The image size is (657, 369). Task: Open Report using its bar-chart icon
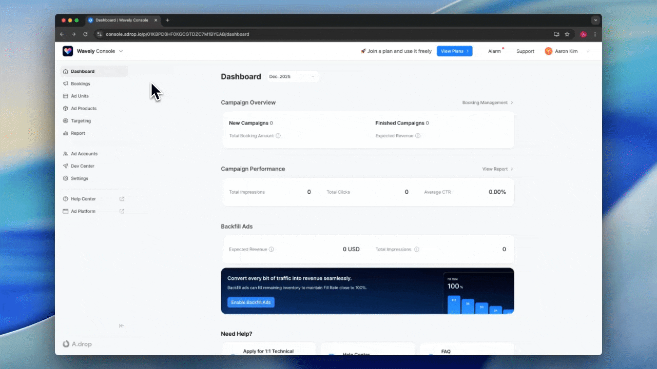tap(67, 133)
